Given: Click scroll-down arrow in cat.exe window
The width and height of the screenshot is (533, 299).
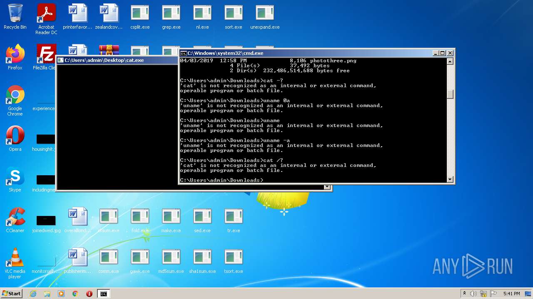Looking at the screenshot, I should (x=327, y=187).
